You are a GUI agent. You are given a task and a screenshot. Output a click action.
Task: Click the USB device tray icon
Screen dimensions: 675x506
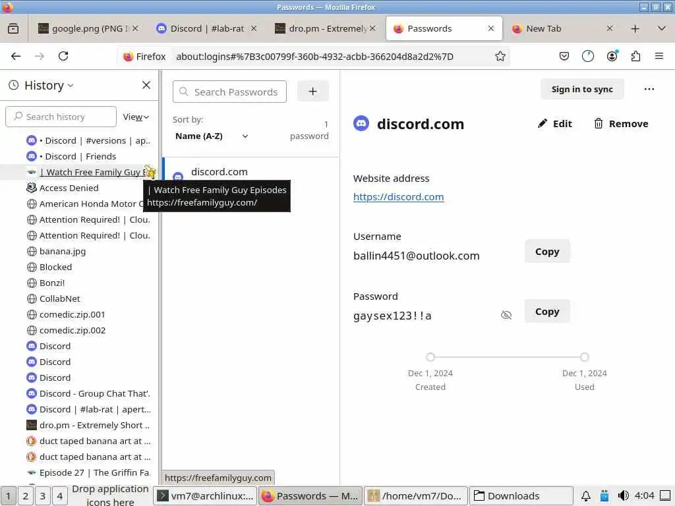pos(604,496)
